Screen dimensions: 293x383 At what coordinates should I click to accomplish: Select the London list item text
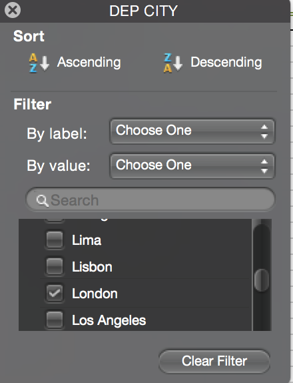click(x=95, y=294)
